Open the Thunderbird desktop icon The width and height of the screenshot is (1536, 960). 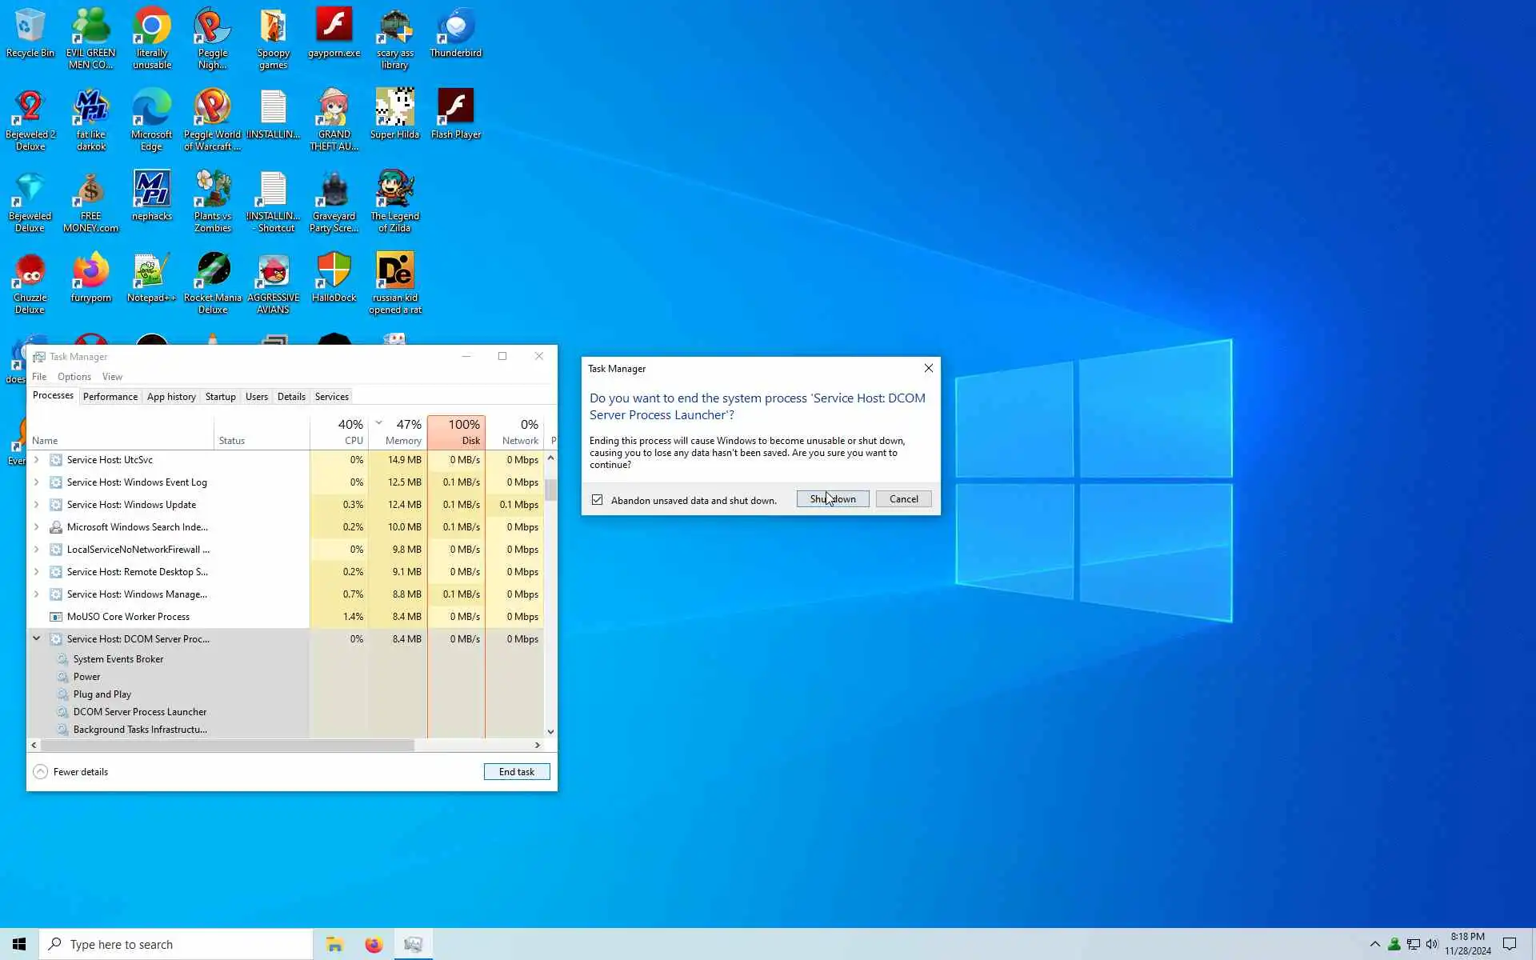(x=455, y=32)
